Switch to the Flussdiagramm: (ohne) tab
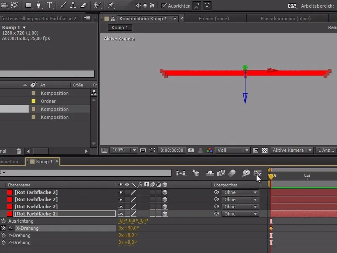 coord(286,19)
